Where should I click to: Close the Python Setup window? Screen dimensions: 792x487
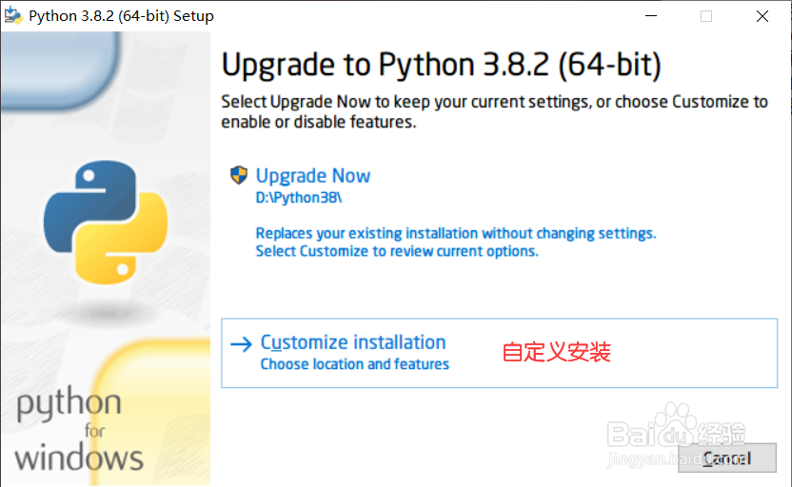click(762, 16)
